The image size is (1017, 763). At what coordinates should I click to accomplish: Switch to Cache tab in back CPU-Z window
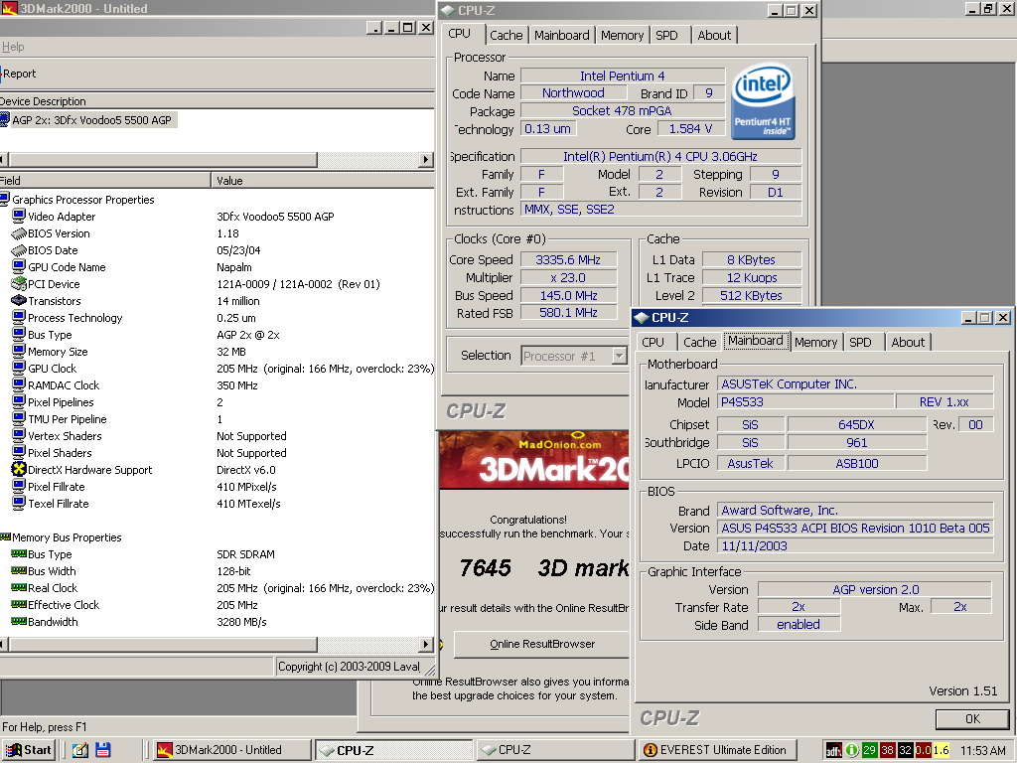coord(506,35)
